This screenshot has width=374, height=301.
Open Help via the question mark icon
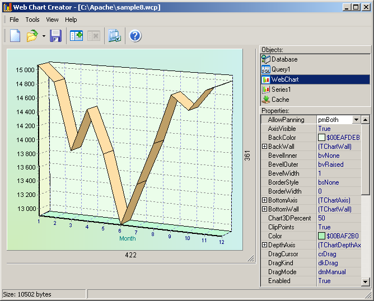135,36
